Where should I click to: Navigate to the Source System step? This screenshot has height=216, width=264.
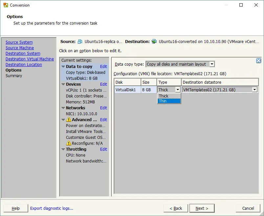click(19, 42)
